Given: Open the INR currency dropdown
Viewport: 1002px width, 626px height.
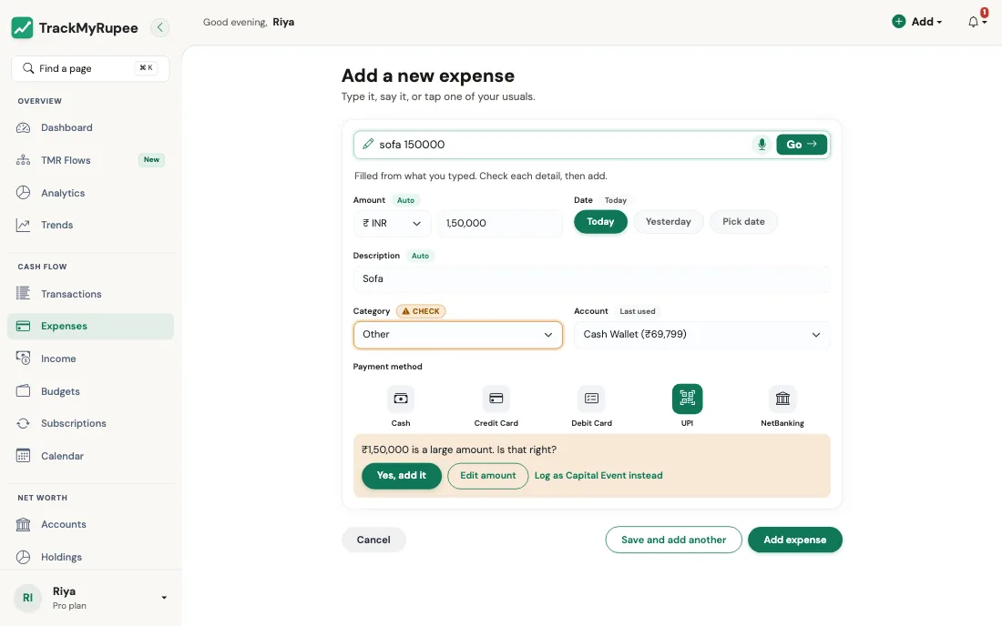Looking at the screenshot, I should tap(393, 223).
